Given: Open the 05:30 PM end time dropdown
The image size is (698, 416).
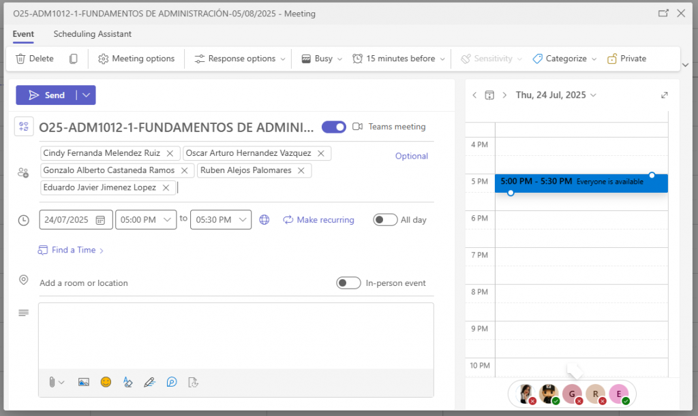Looking at the screenshot, I should (x=221, y=219).
